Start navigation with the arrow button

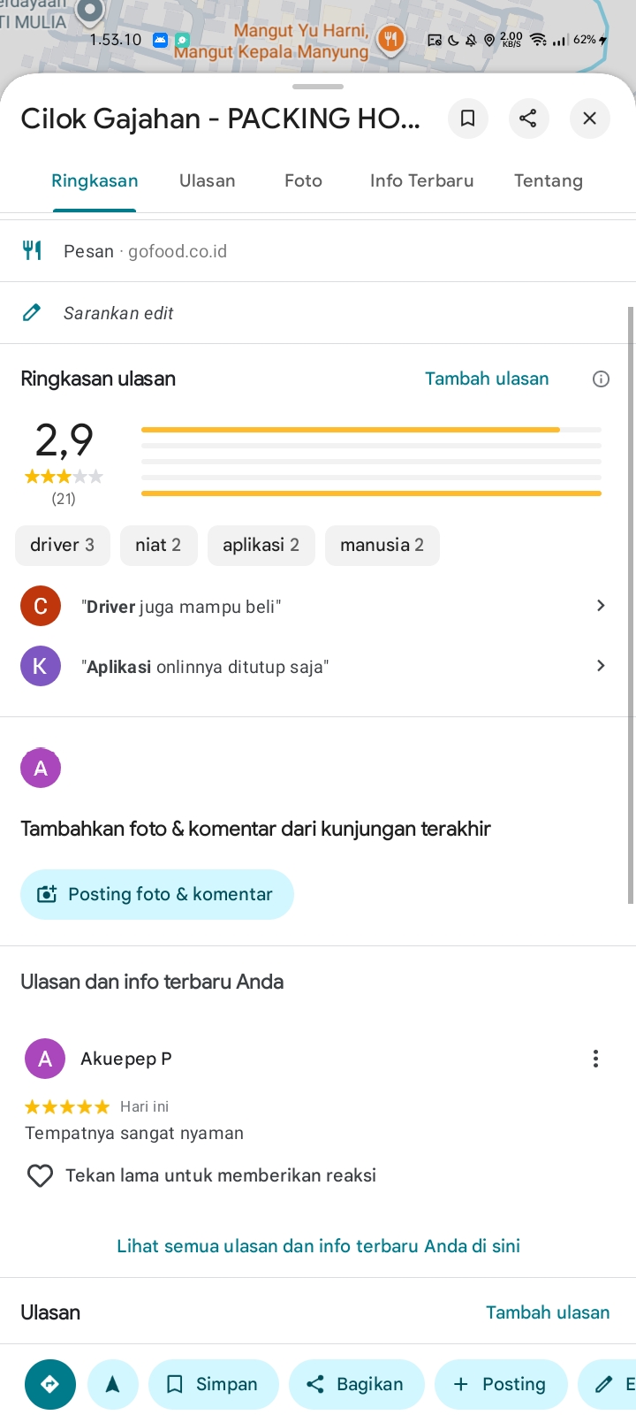click(113, 1384)
